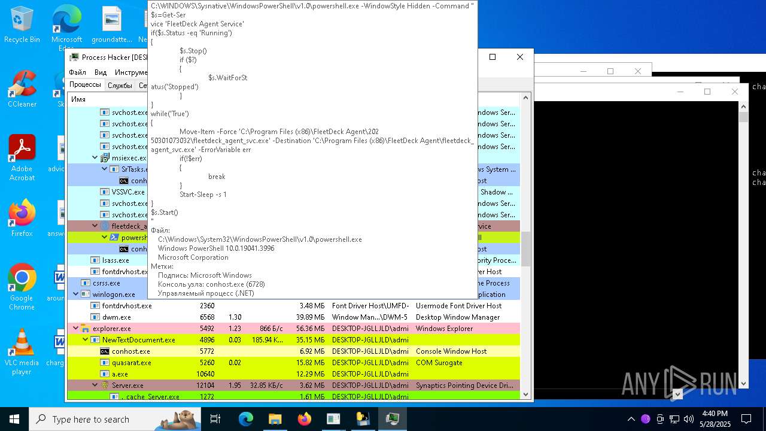Click the black console window's scrollbar up arrow
766x431 pixels.
click(744, 106)
